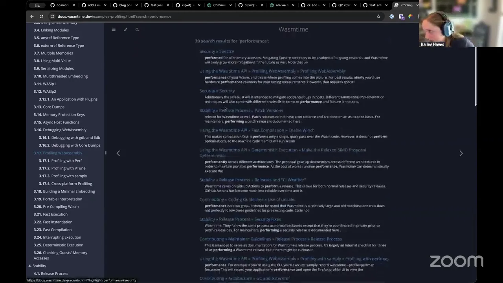Open '3.17.1. Profiling with Perf'
This screenshot has width=503, height=283.
[x=60, y=160]
